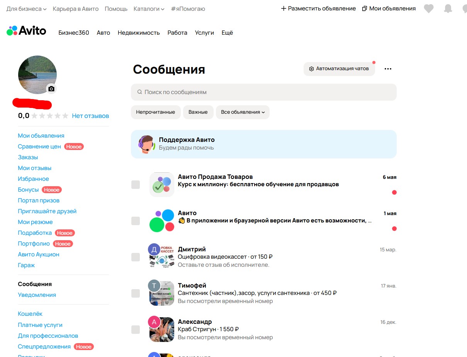
Task: Open Портал призов in sidebar
Action: pyautogui.click(x=39, y=200)
